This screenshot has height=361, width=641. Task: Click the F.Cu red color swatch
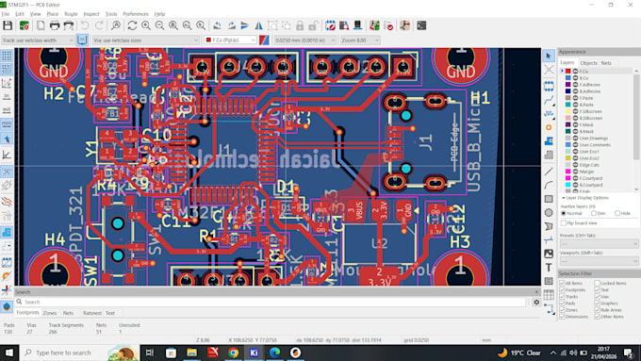tap(568, 71)
